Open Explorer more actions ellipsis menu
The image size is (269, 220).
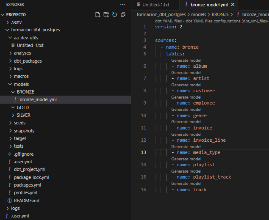click(123, 4)
